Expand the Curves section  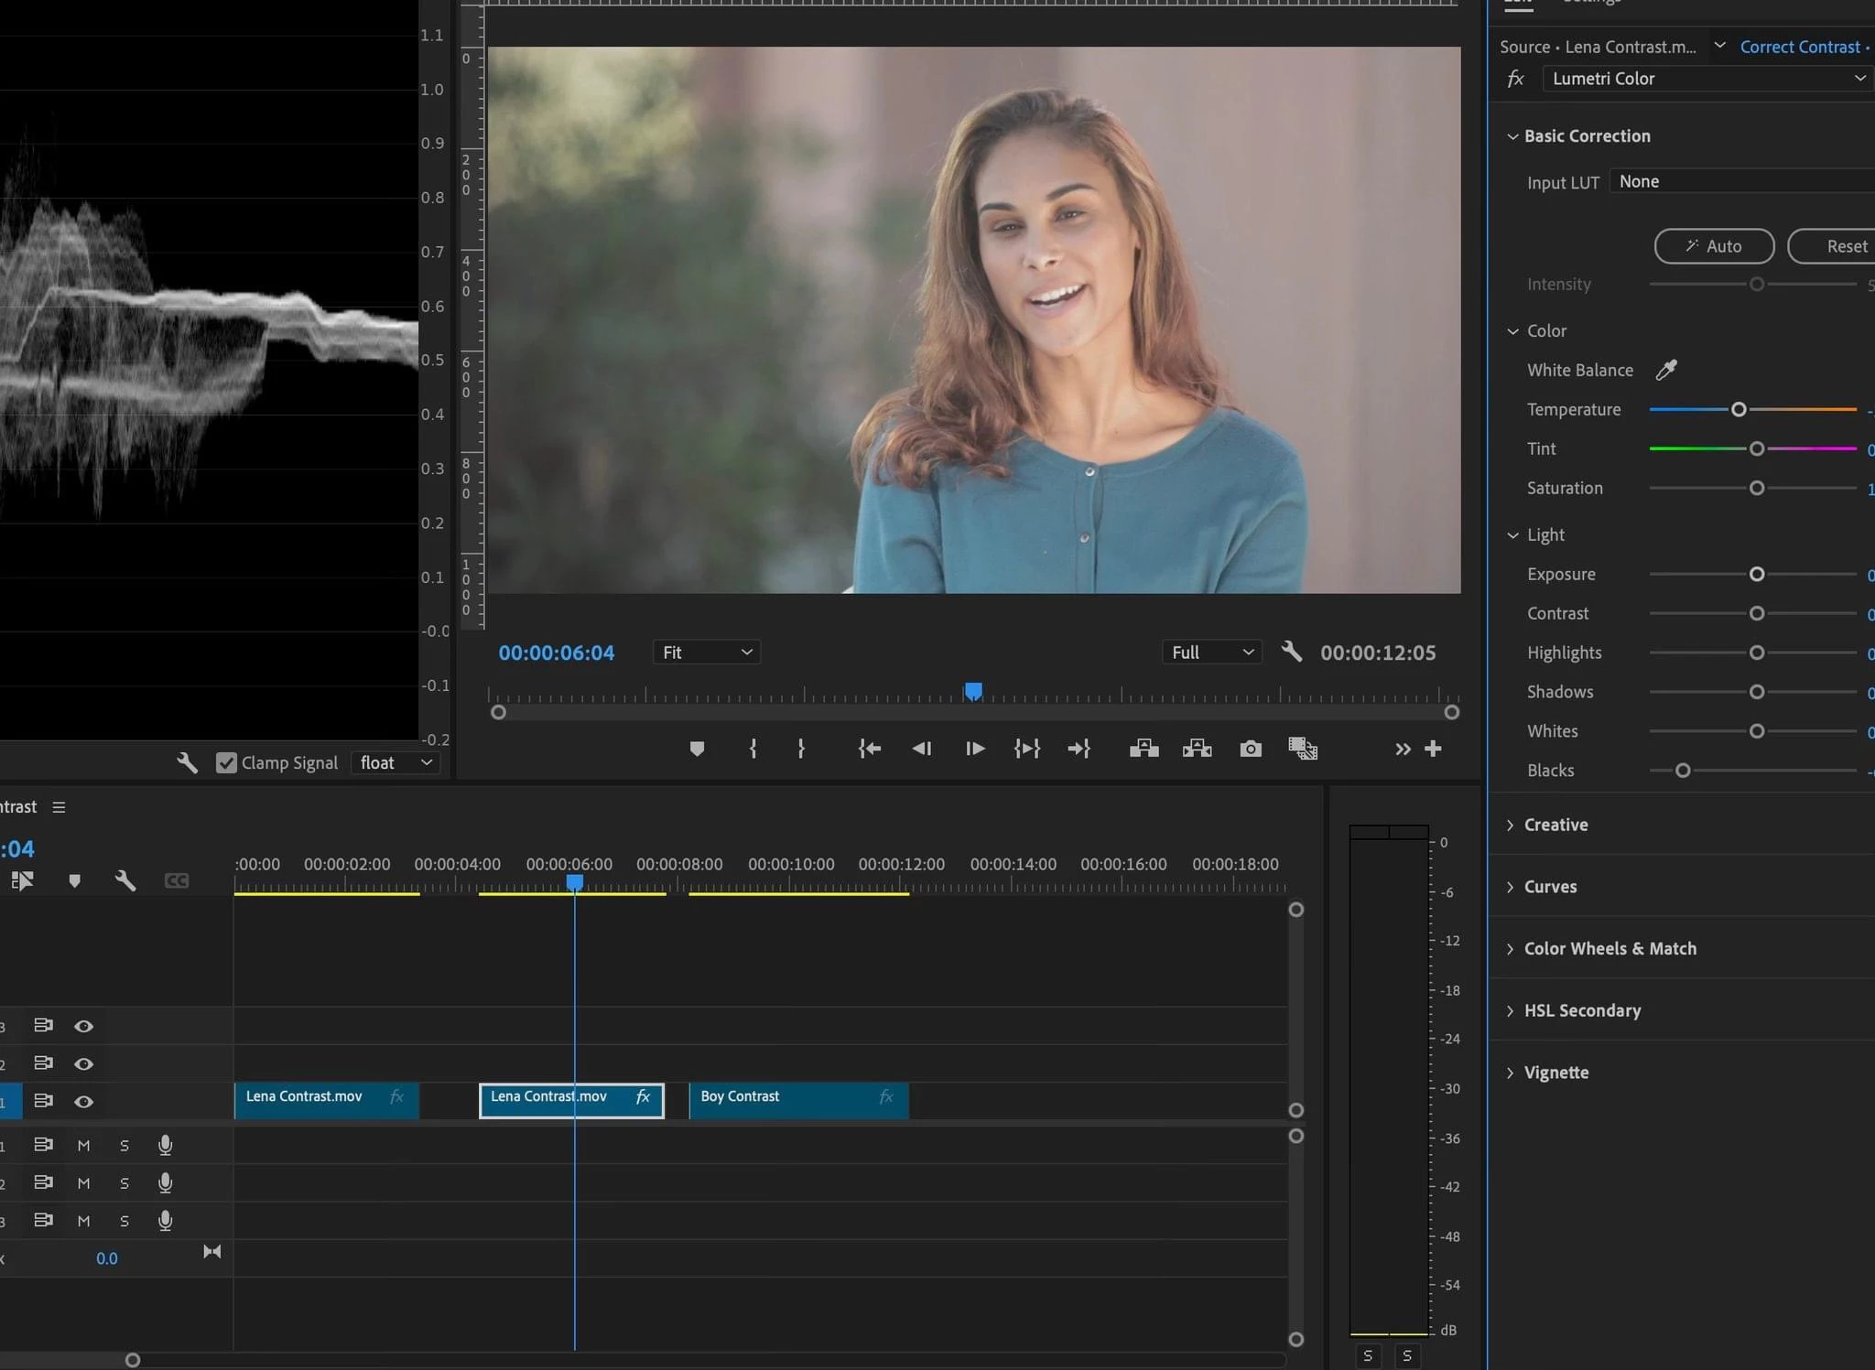point(1550,886)
